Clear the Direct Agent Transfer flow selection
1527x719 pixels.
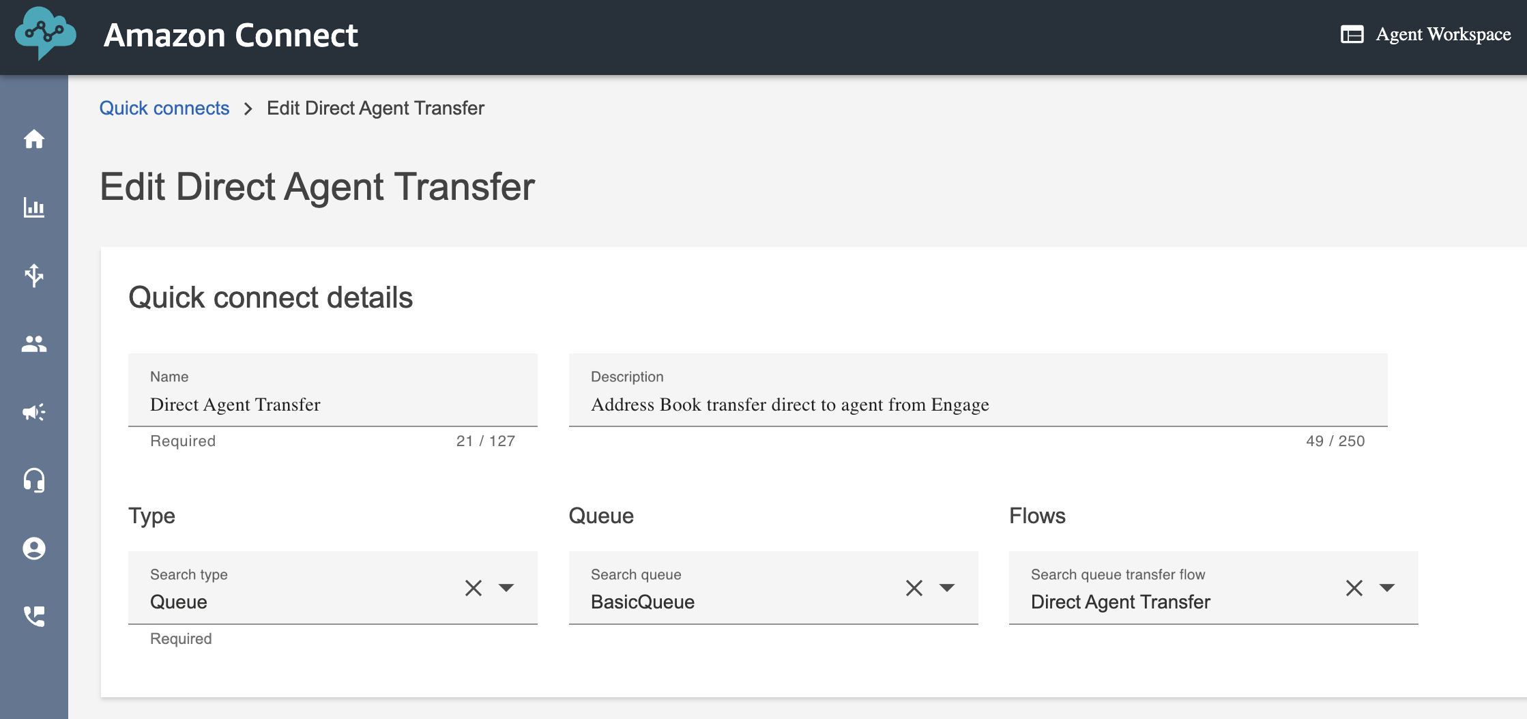click(x=1354, y=587)
